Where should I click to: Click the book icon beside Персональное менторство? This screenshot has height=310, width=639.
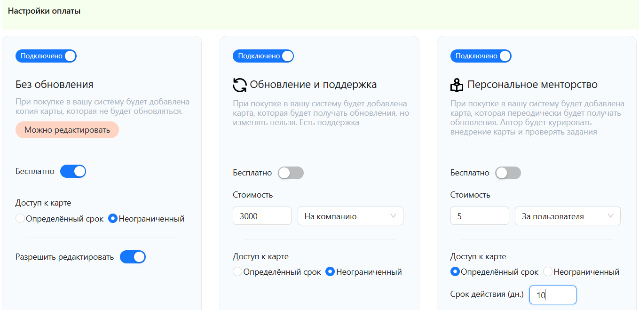click(x=457, y=85)
